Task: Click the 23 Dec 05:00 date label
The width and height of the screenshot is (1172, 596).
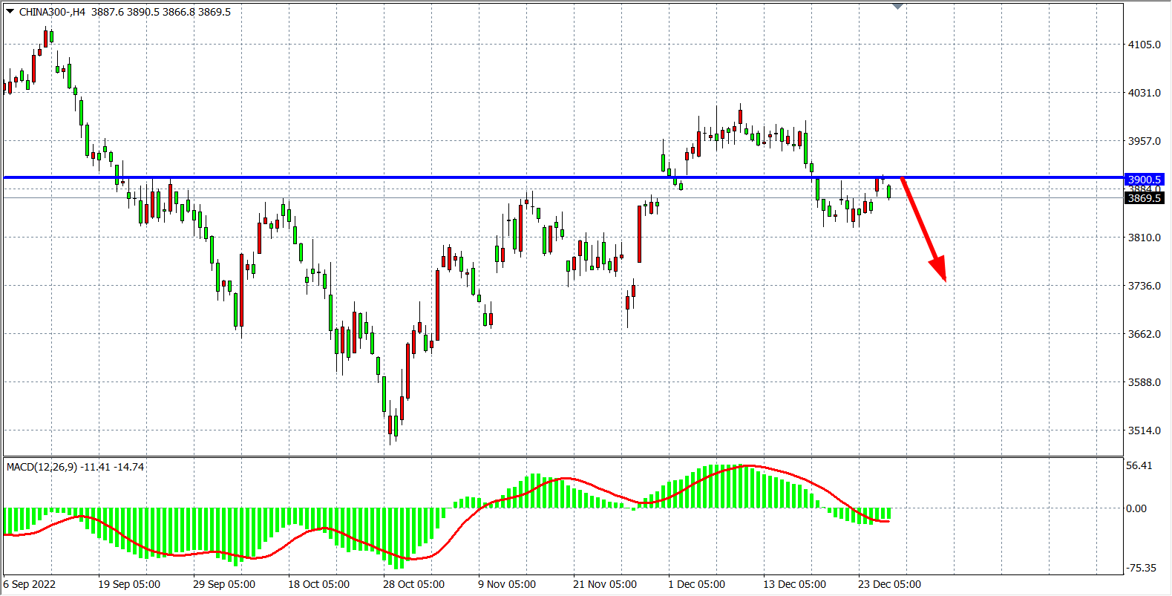Action: coord(888,584)
